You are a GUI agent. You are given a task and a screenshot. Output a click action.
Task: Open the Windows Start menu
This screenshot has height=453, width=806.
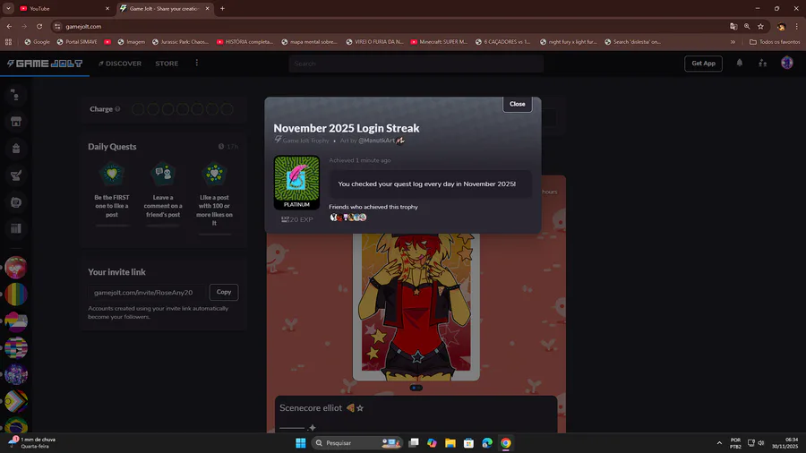coord(301,443)
